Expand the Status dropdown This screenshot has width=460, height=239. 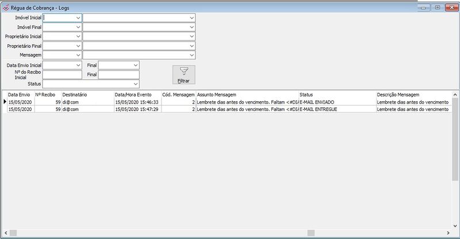point(135,84)
